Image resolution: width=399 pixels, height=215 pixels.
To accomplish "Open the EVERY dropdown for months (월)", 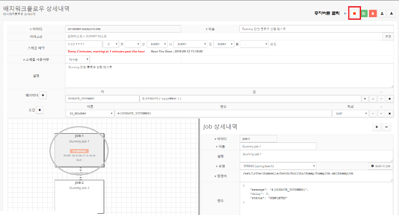I will (224, 44).
